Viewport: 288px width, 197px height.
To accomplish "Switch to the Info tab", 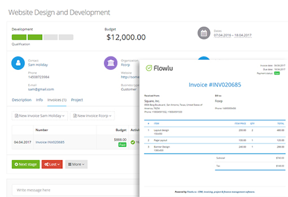I will click(x=39, y=100).
